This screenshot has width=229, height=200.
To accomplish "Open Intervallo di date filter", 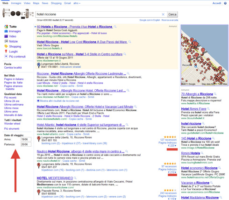I will click(13, 115).
